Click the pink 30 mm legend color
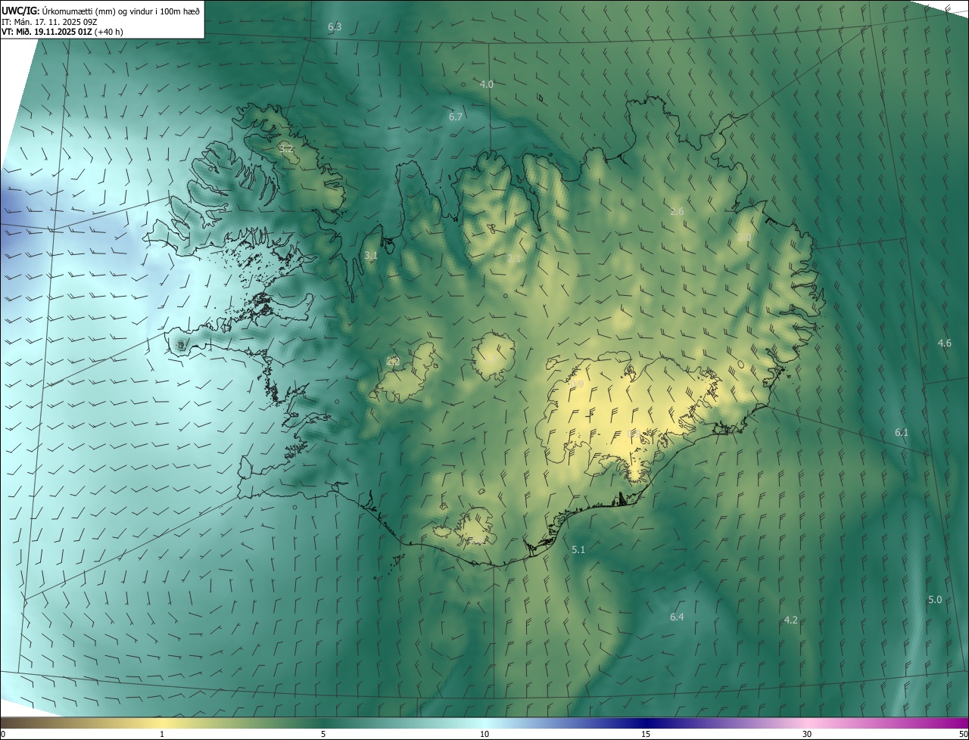Image resolution: width=969 pixels, height=740 pixels. (x=807, y=723)
